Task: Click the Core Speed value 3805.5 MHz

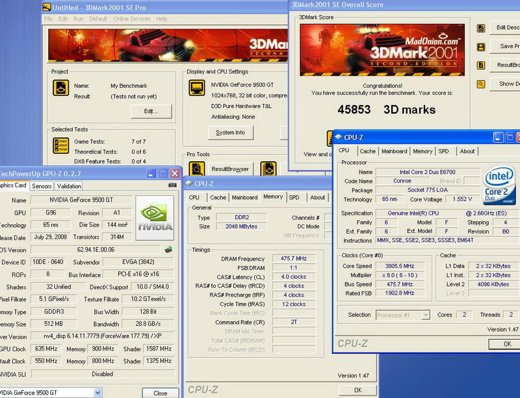Action: pos(400,266)
